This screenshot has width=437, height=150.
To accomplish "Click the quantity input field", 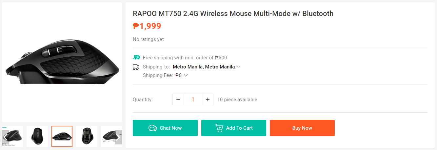I will (x=193, y=100).
